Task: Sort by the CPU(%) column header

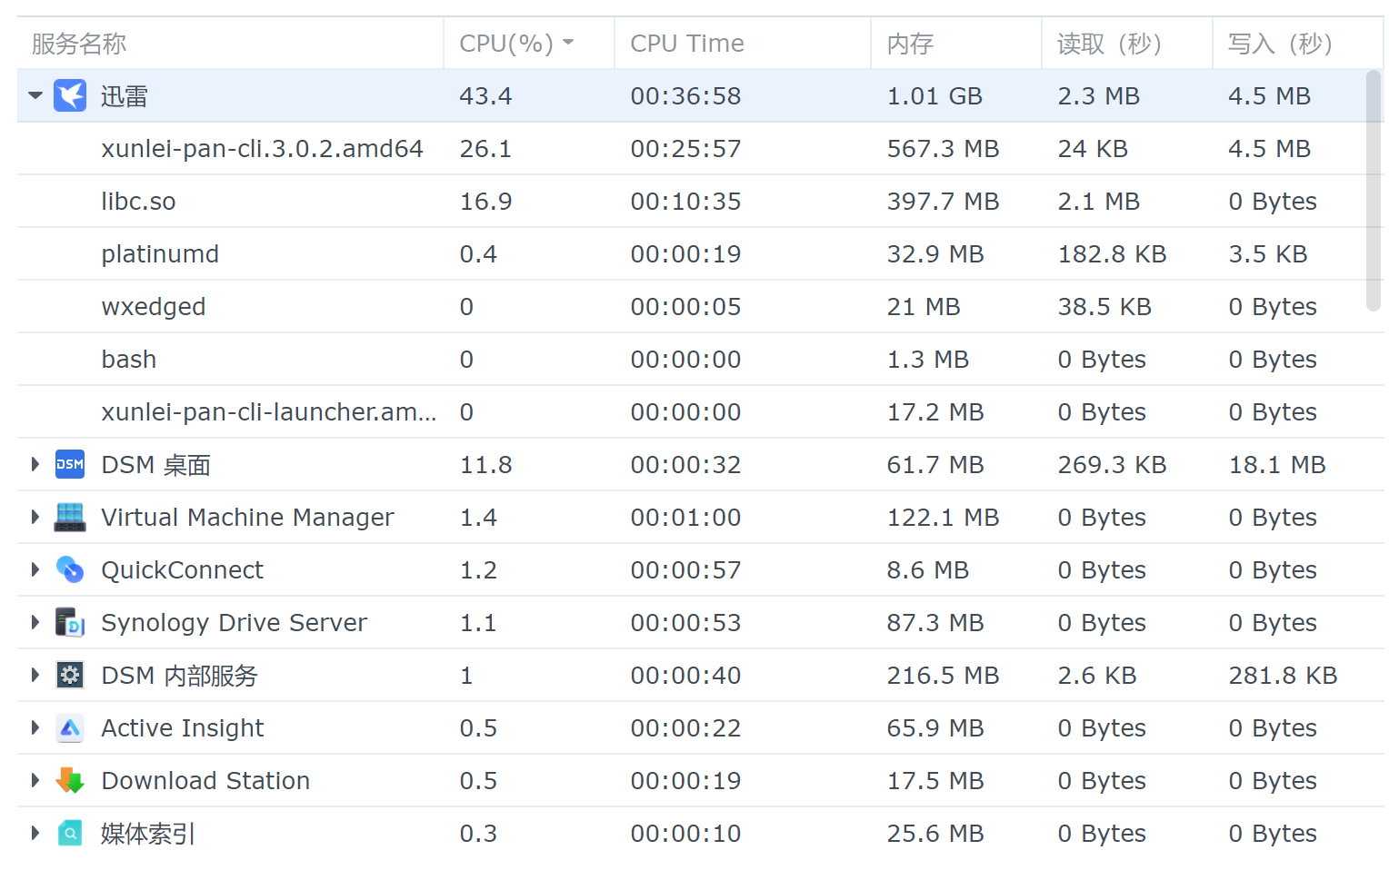Action: coord(506,43)
